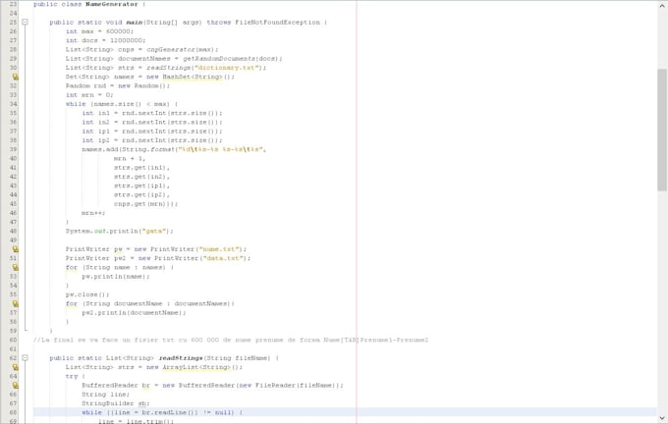Screen dimensions: 668x424
Task: Click on the 'int mrn = 0;' line
Action: pos(89,95)
